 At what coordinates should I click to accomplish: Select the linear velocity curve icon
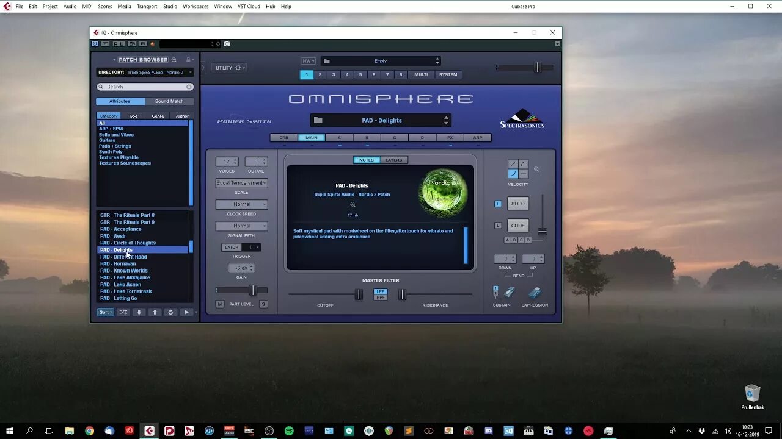click(x=513, y=164)
